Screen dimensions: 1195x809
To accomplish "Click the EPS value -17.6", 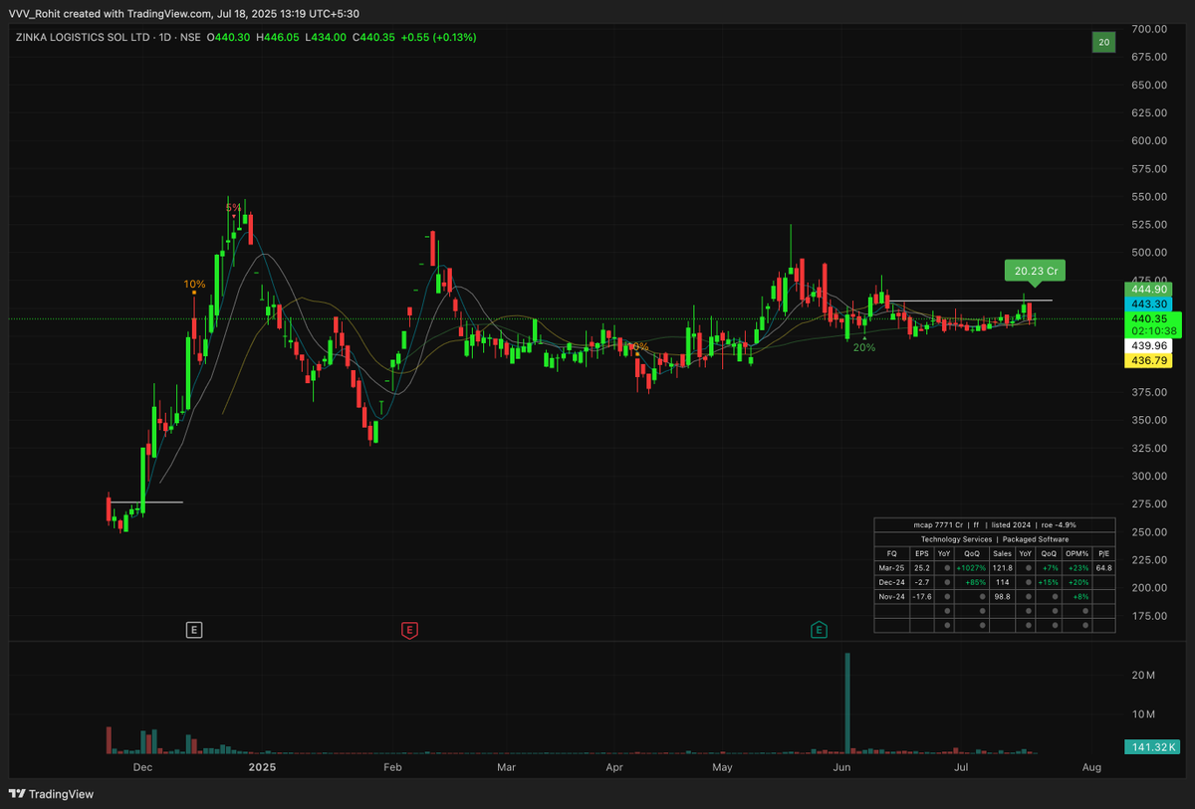I will click(922, 596).
